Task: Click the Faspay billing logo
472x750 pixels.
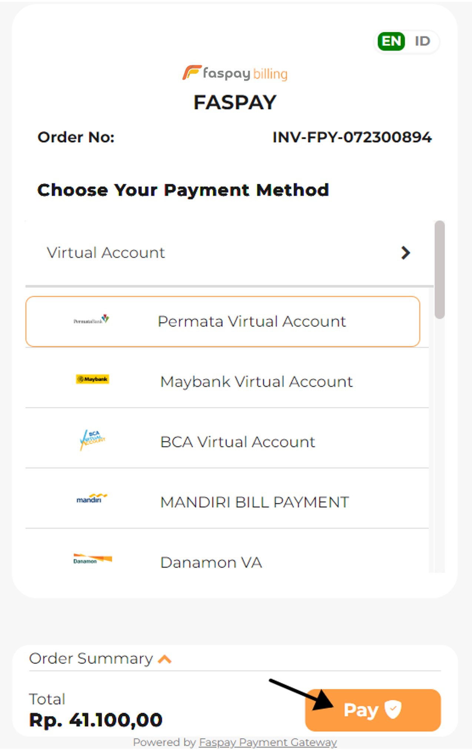Action: click(x=235, y=73)
